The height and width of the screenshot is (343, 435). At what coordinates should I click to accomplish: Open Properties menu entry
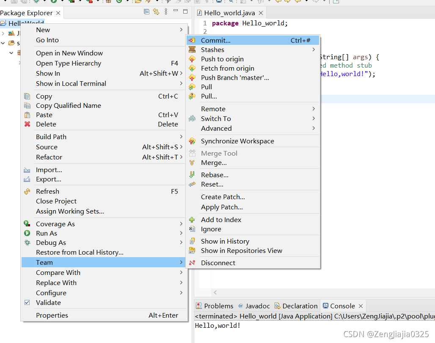click(x=104, y=315)
